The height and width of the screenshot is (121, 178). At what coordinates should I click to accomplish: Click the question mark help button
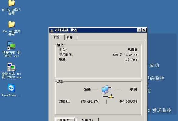[x=139, y=30]
